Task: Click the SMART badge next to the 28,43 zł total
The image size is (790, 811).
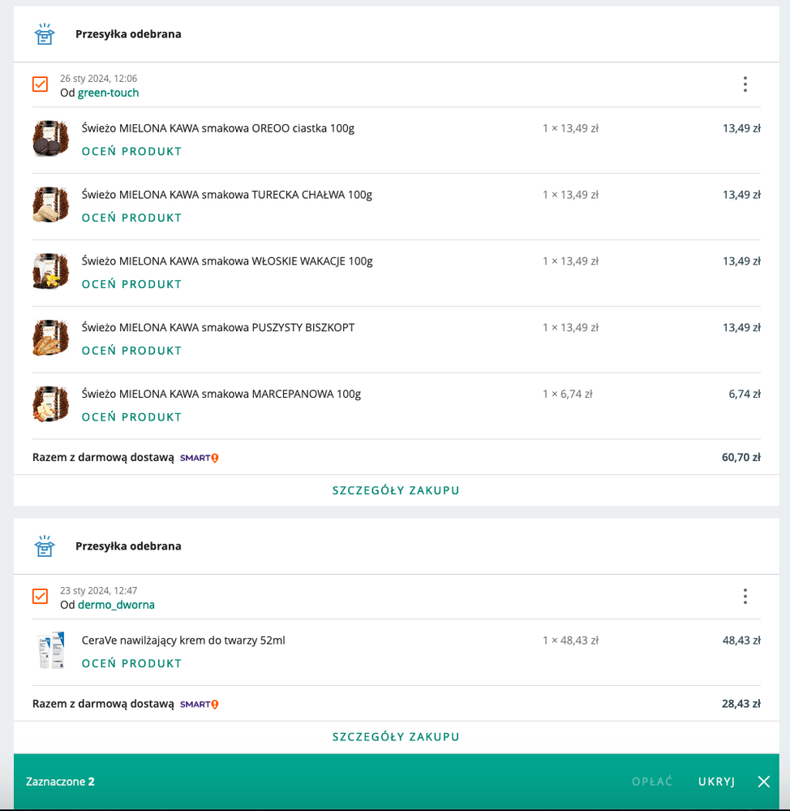Action: click(x=199, y=705)
